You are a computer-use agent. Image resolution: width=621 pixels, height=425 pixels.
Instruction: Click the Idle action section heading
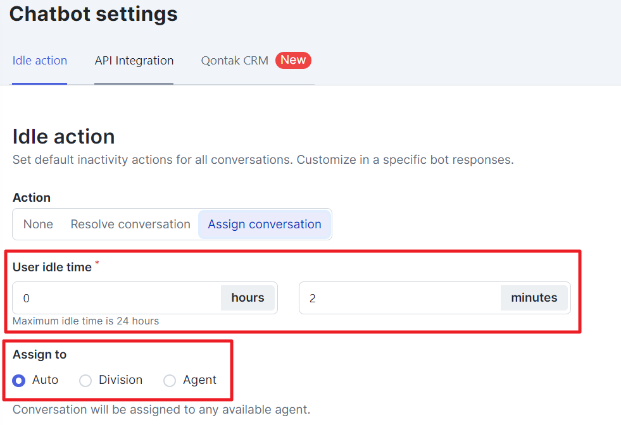(64, 137)
